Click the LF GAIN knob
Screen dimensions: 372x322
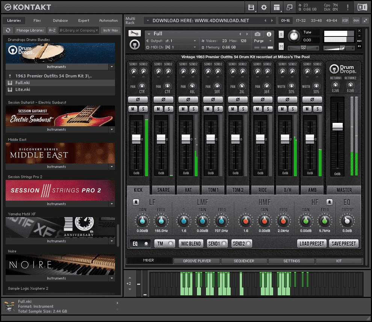pyautogui.click(x=142, y=221)
